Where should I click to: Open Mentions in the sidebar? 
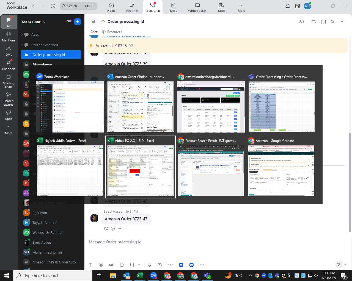tap(9, 36)
